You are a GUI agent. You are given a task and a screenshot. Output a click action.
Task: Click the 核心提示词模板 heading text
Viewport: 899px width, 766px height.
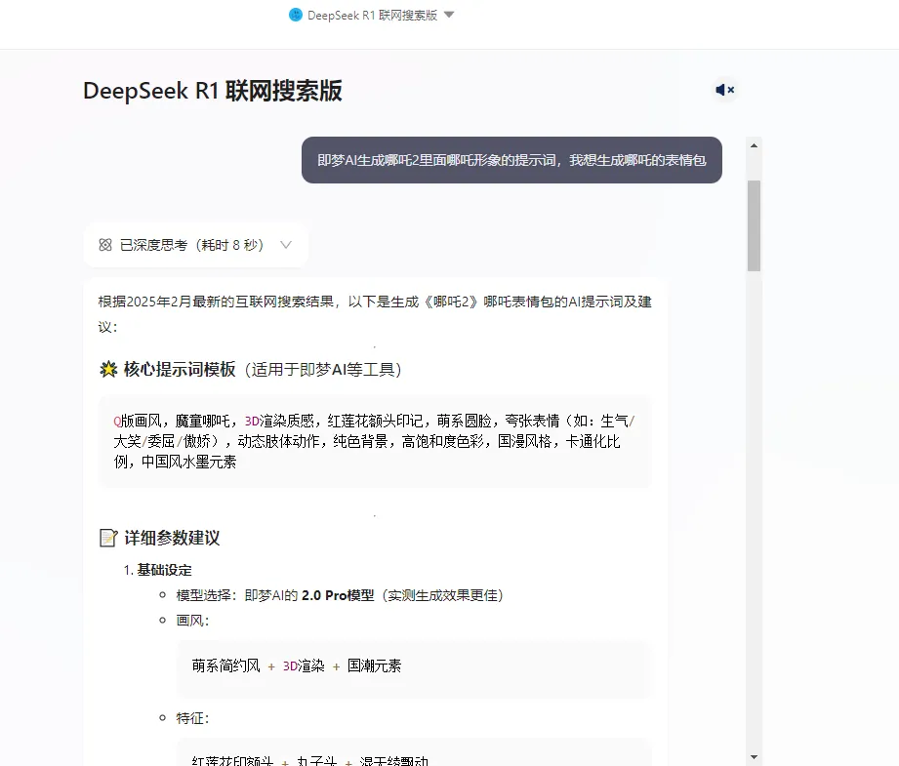click(x=180, y=369)
